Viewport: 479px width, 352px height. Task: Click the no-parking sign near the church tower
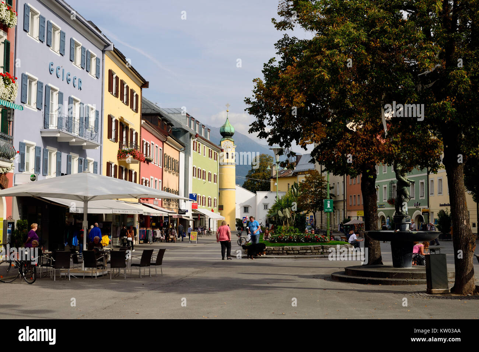click(245, 220)
